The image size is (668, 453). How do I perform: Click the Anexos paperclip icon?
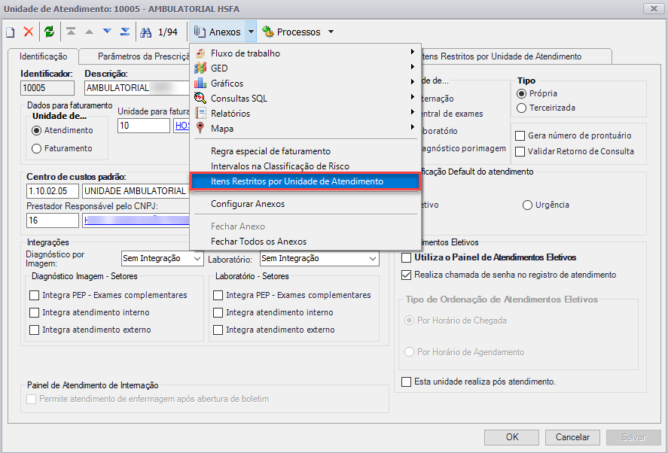pos(199,32)
